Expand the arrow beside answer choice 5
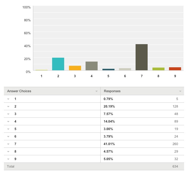Image resolution: width=188 pixels, height=173 pixels. click(8, 129)
